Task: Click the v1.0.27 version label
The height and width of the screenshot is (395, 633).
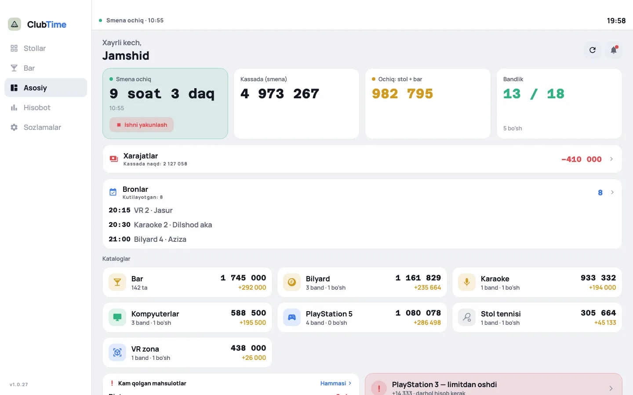Action: 19,384
